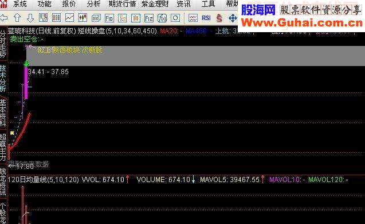Viewport: 365px width, 224px height.
Task: Click the F12 trading icon
Action: [x=149, y=18]
